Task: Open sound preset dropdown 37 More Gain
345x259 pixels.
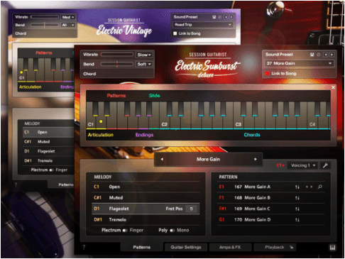Action: click(299, 63)
